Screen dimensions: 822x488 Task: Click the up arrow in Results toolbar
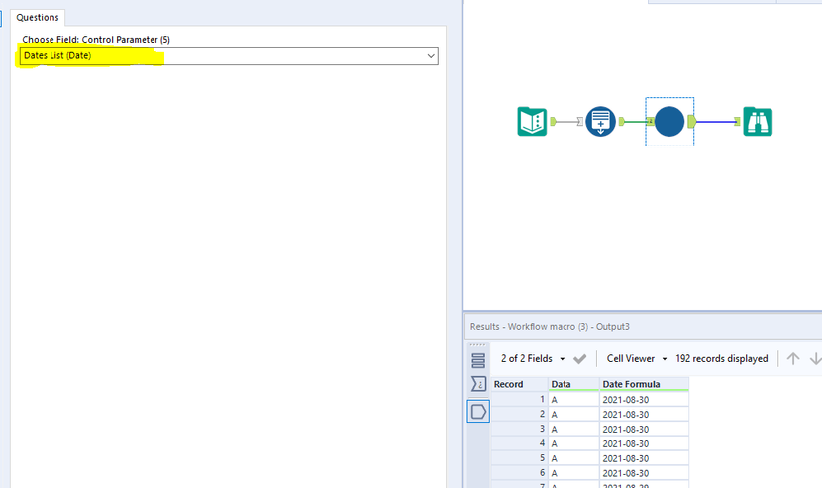coord(793,359)
